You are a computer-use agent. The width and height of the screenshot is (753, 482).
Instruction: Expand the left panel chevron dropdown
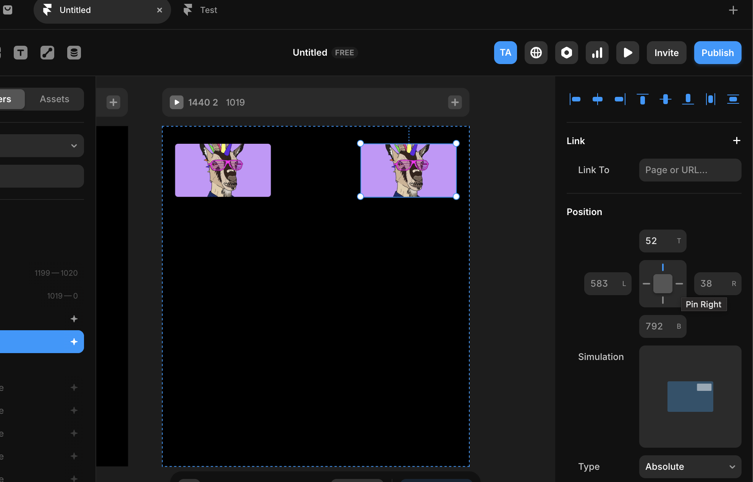pyautogui.click(x=74, y=146)
